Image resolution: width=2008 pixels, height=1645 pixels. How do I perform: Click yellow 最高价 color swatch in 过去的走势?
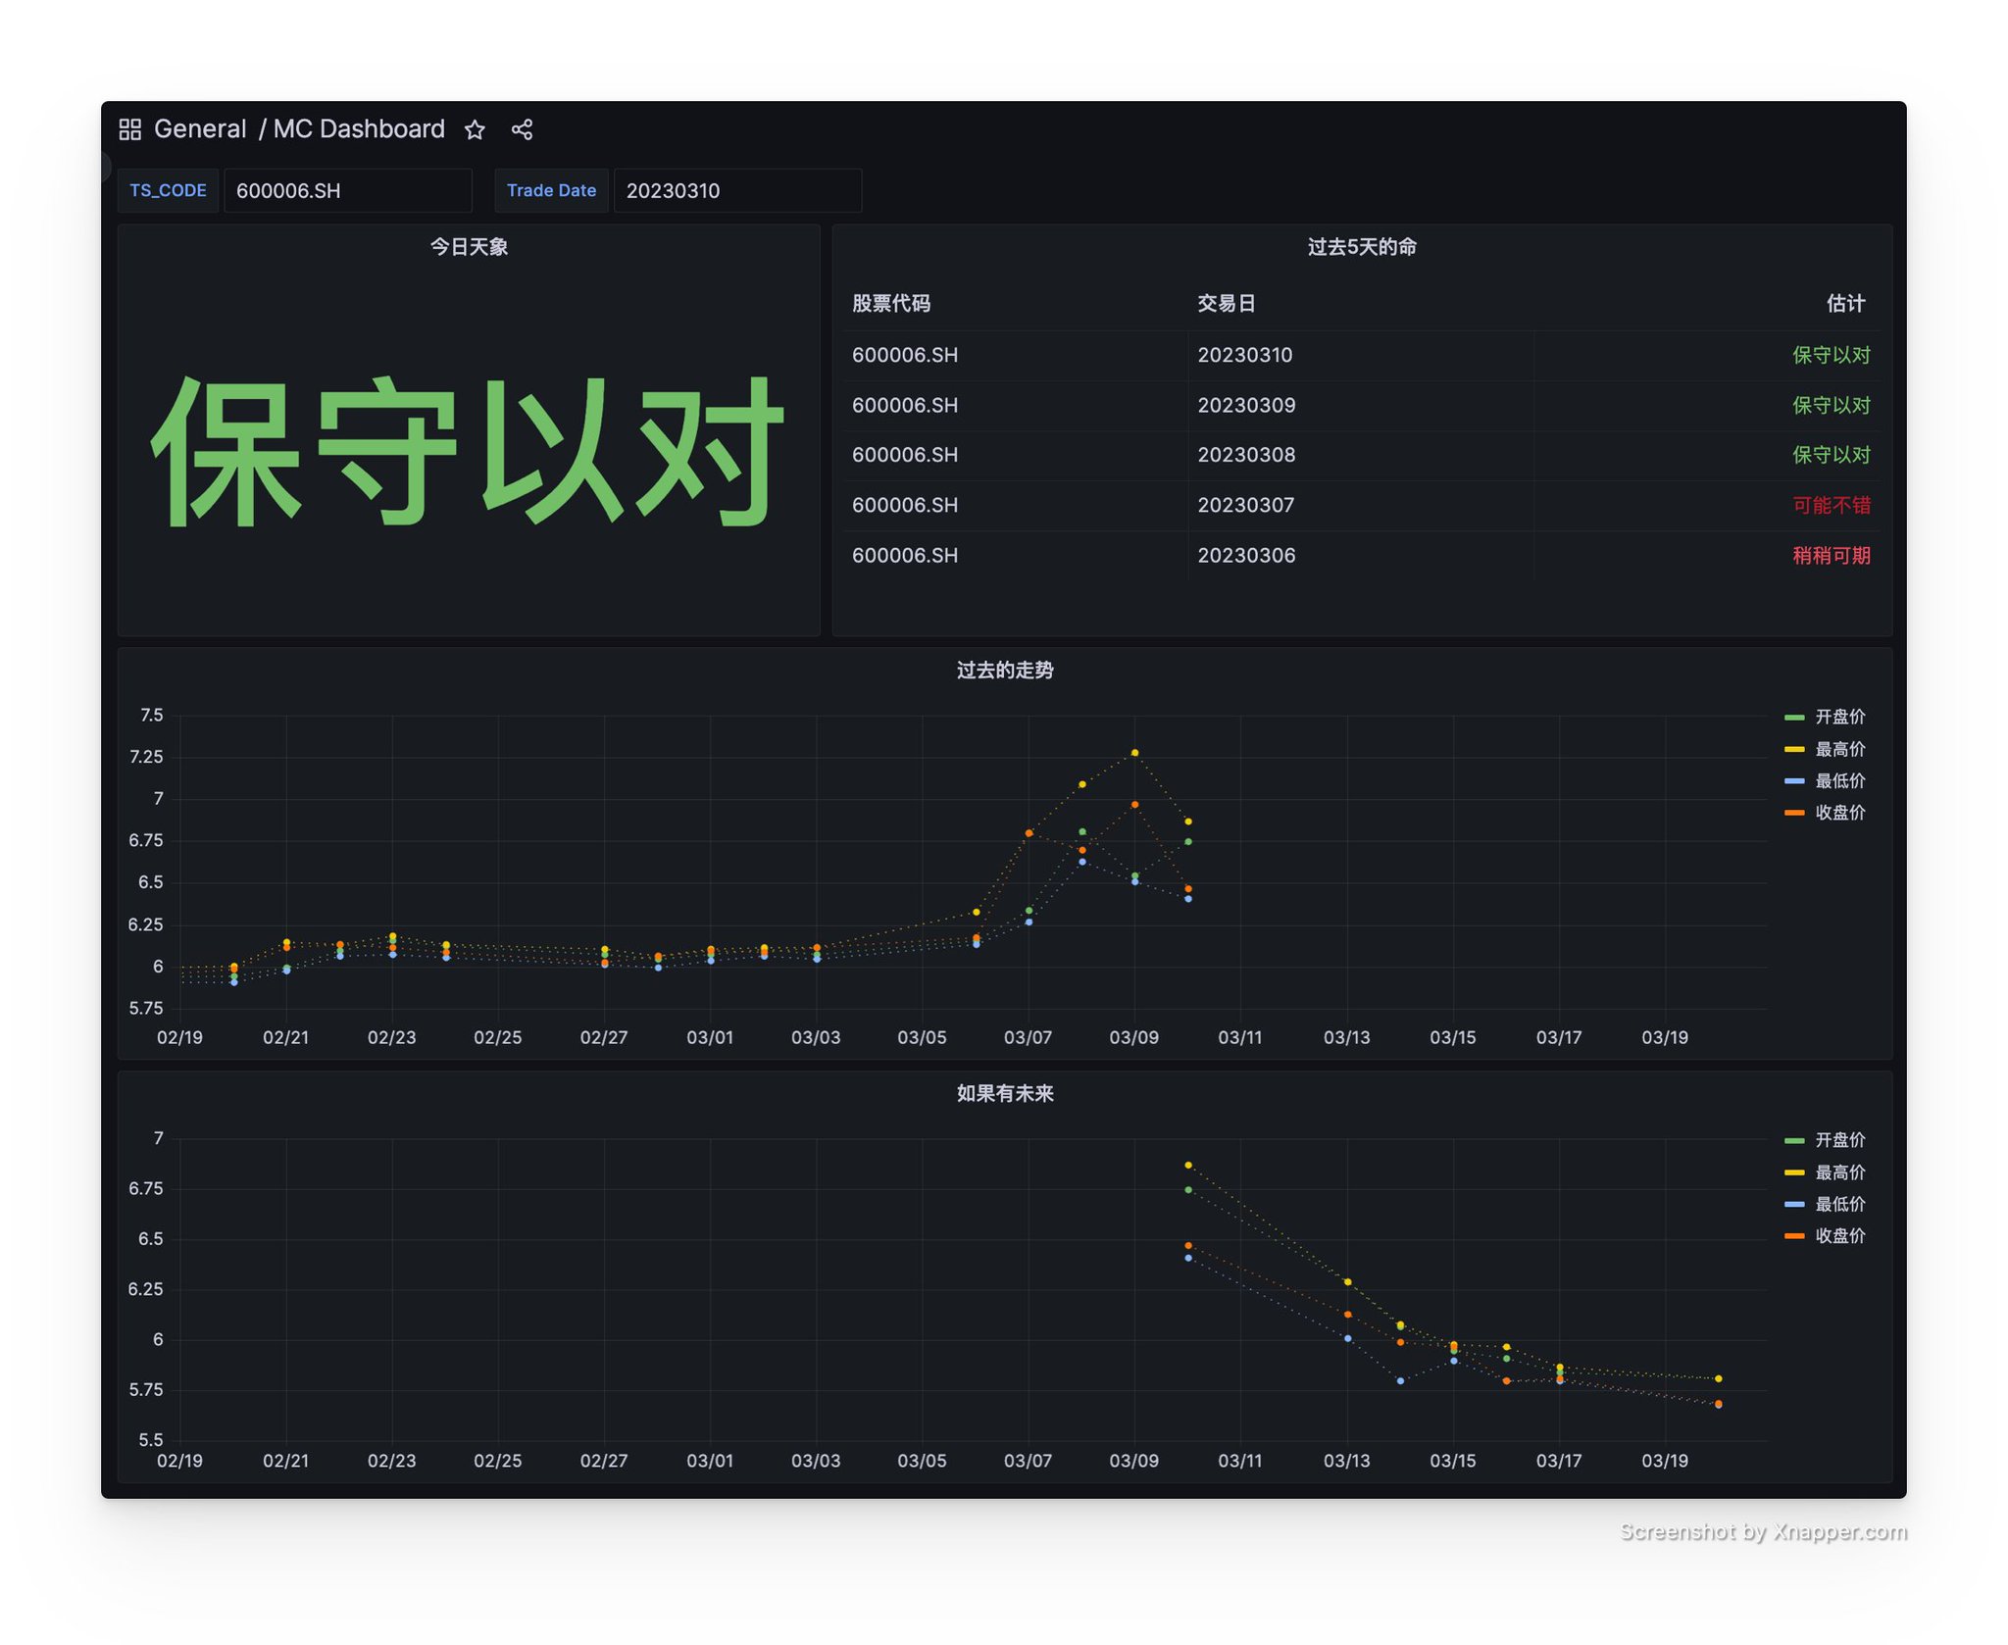point(1794,749)
